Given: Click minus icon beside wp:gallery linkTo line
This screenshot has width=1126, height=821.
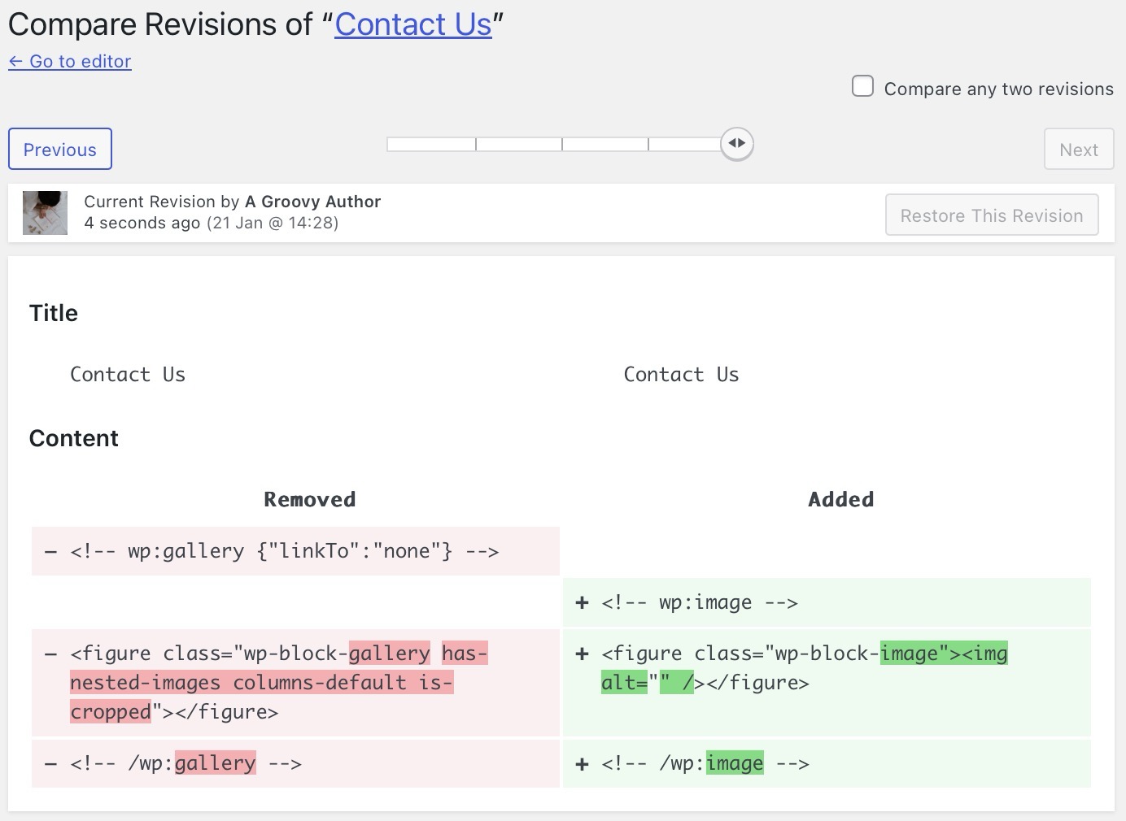Looking at the screenshot, I should pos(51,552).
